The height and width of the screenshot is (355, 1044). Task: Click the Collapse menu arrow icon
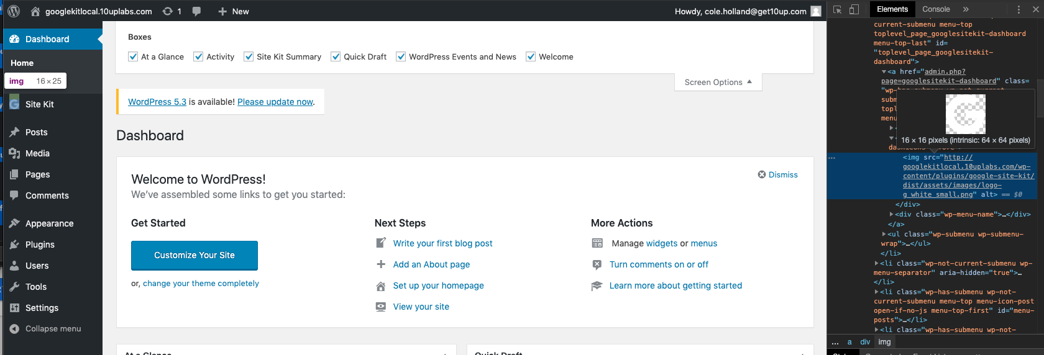14,329
